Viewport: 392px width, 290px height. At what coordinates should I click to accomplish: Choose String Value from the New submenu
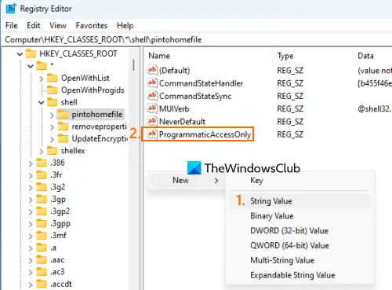[300, 201]
